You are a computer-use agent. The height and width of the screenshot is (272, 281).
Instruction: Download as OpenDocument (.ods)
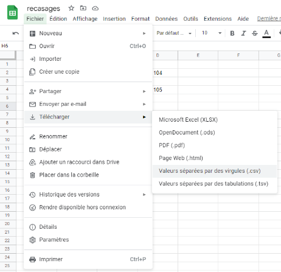click(215, 133)
